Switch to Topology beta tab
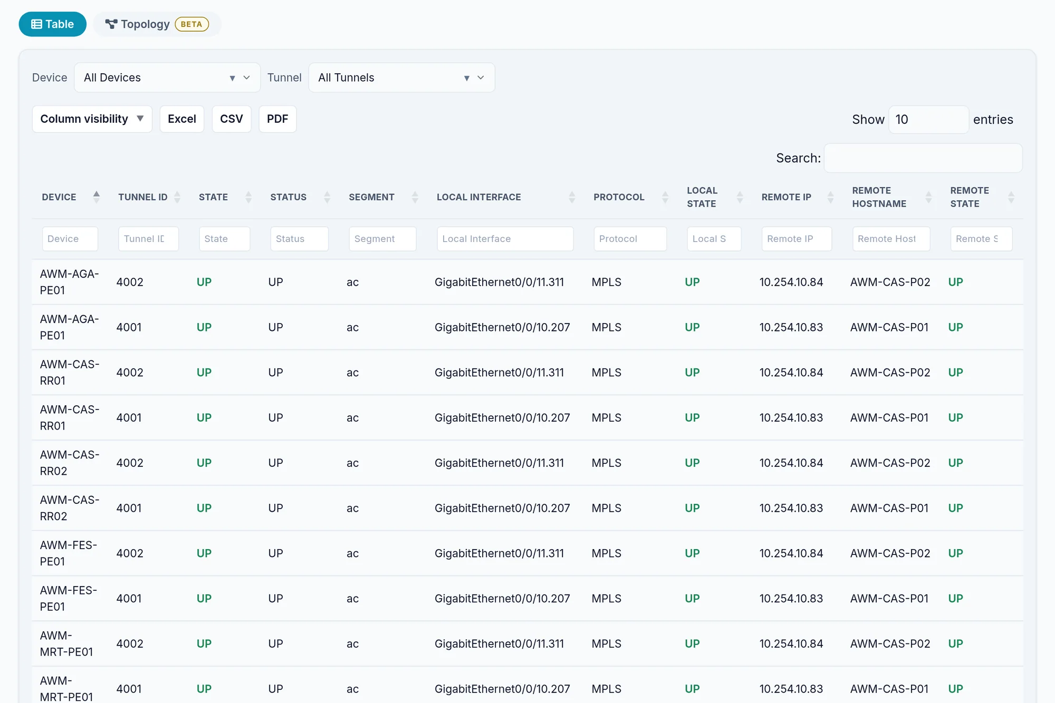The image size is (1055, 703). (157, 24)
